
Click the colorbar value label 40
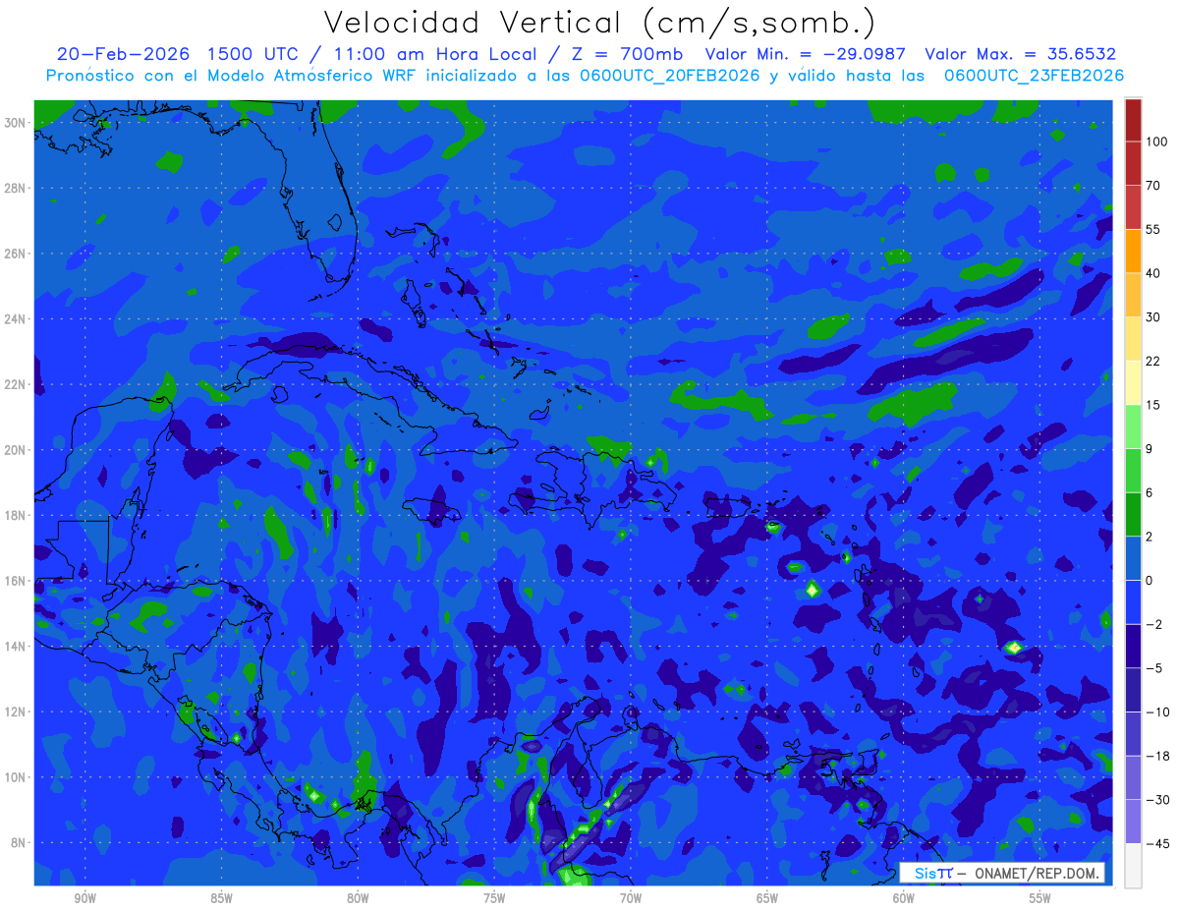pyautogui.click(x=1153, y=273)
